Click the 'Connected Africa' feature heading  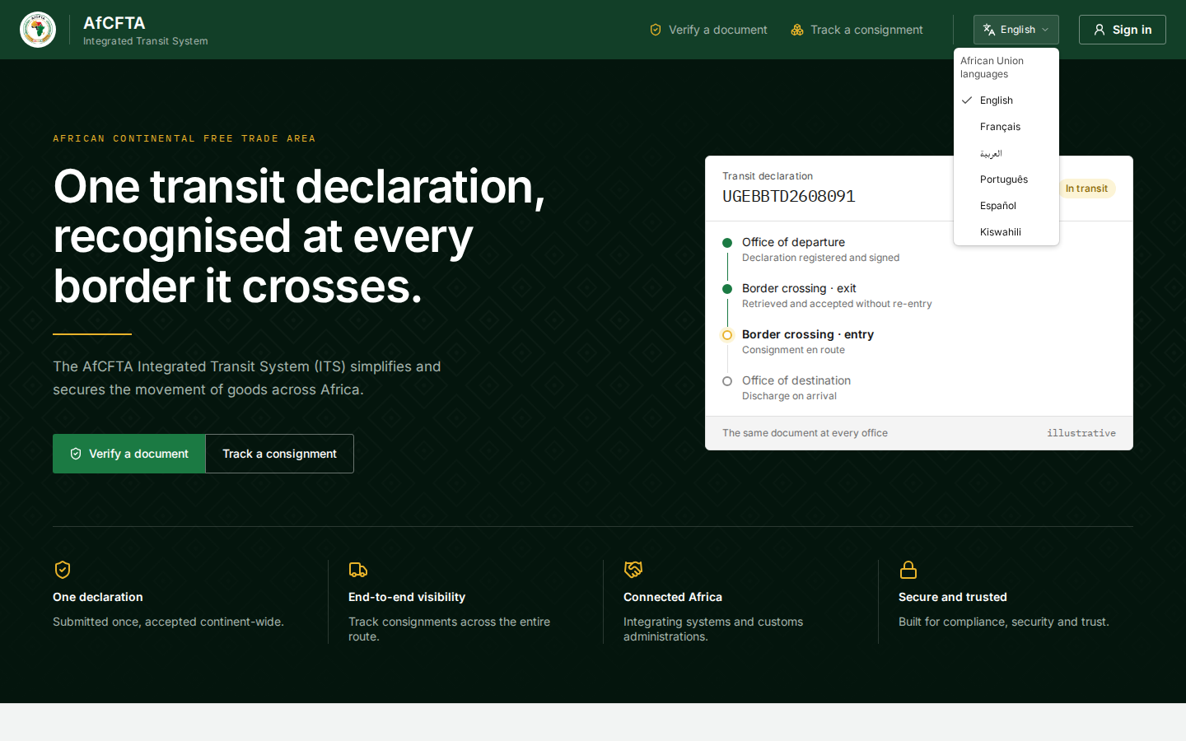(x=673, y=597)
